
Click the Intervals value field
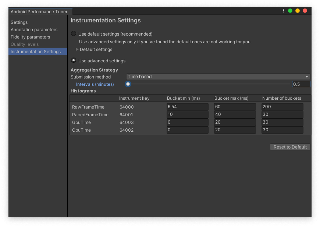pos(301,84)
